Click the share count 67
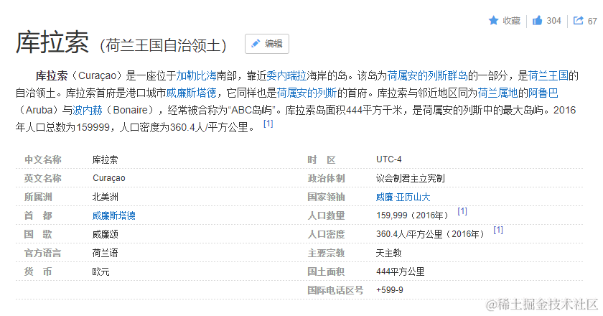This screenshot has width=603, height=316. point(592,21)
